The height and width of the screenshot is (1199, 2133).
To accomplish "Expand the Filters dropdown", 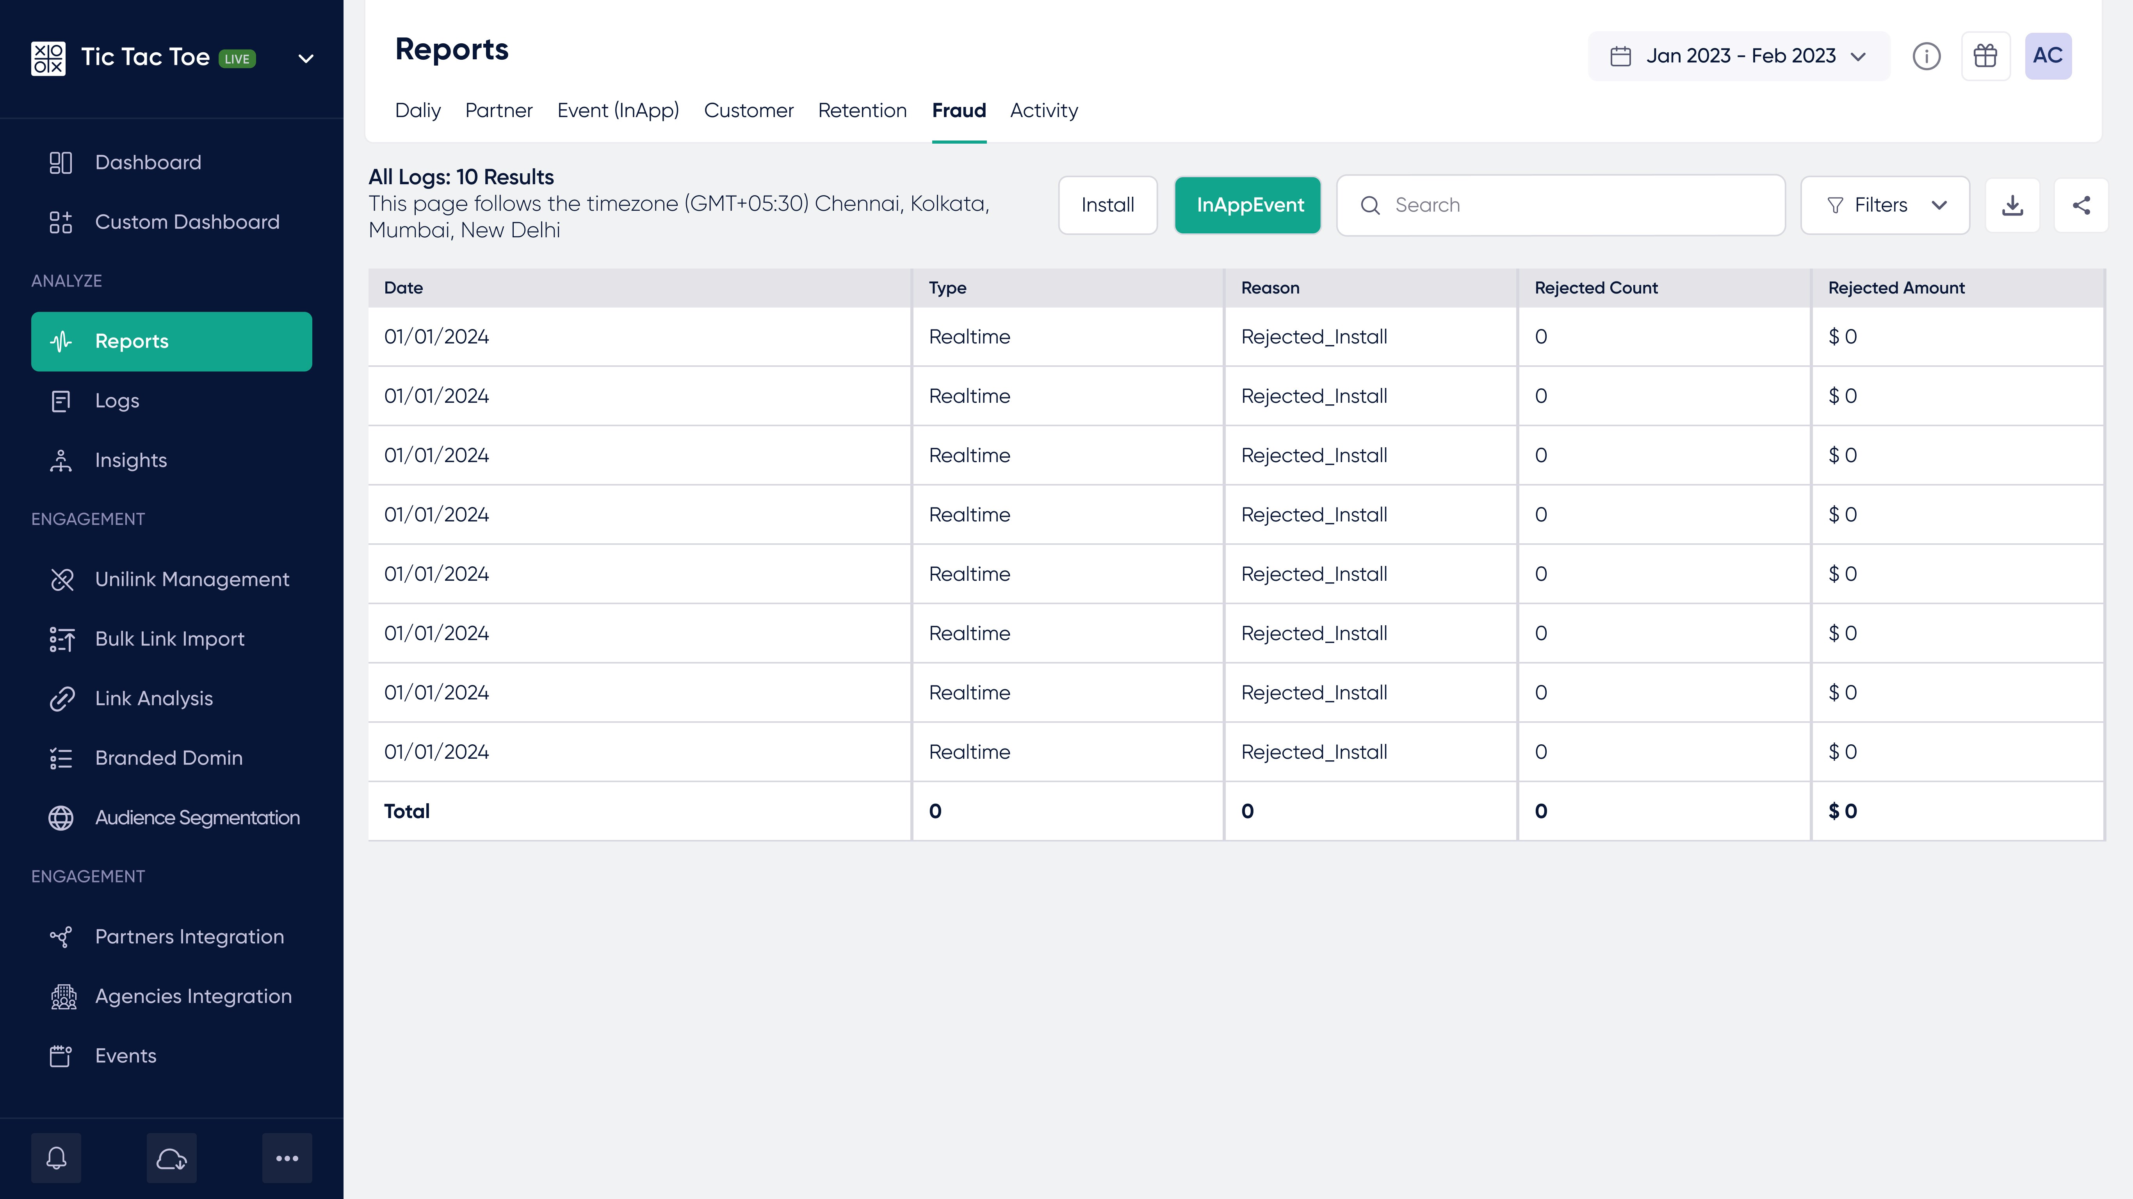I will coord(1885,205).
